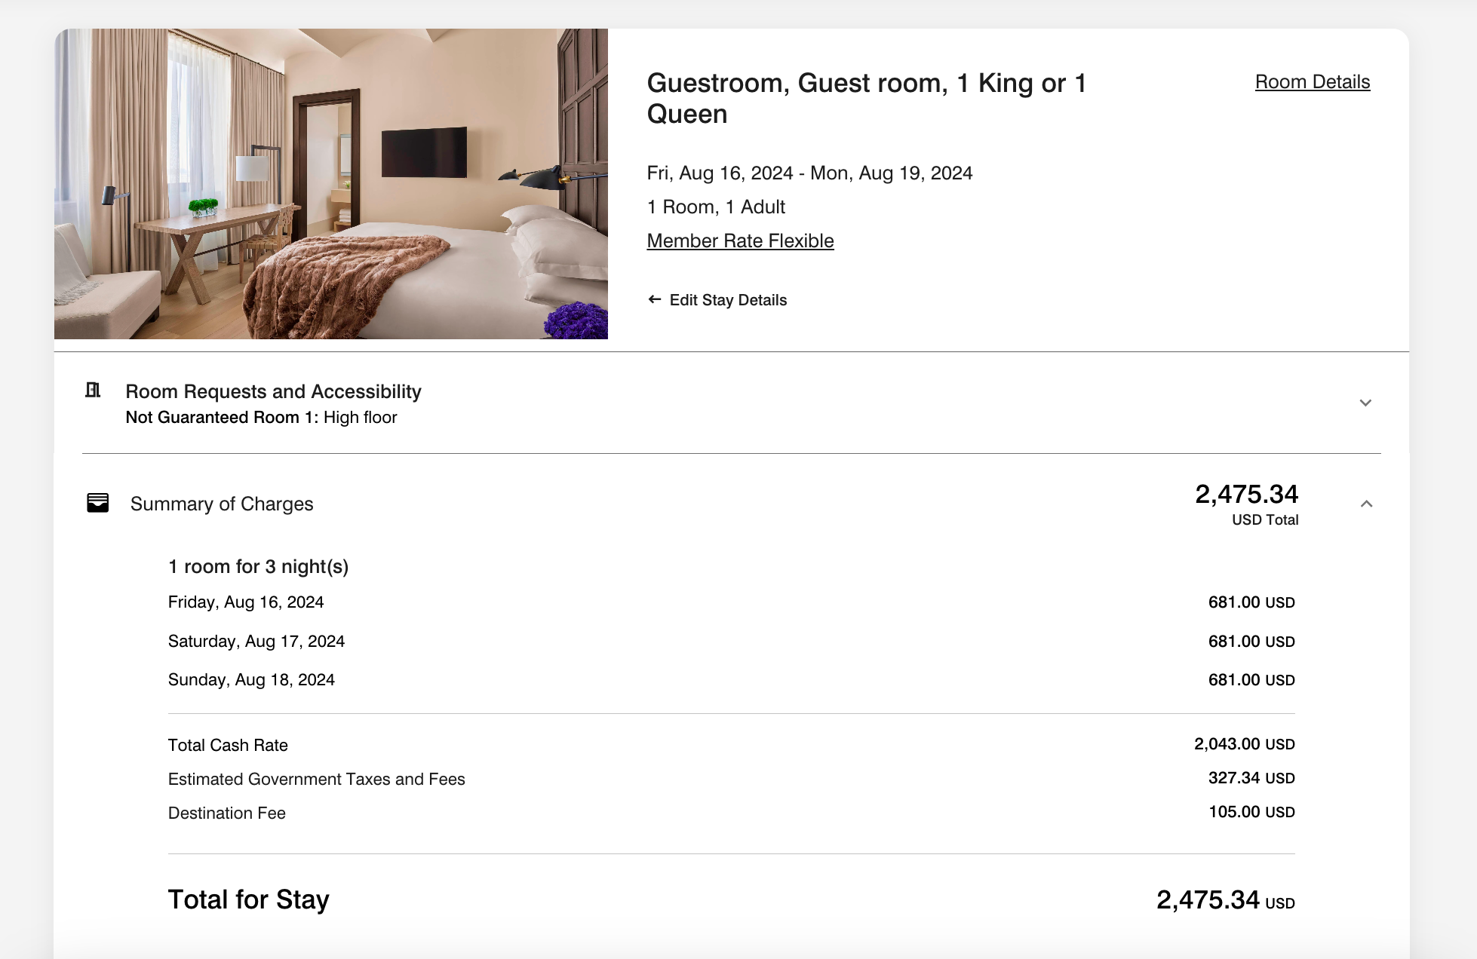This screenshot has width=1477, height=959.
Task: Open the Room Details link
Action: pos(1313,81)
